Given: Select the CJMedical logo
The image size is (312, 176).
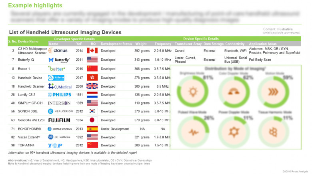Looking at the screenshot, I should coord(60,86).
